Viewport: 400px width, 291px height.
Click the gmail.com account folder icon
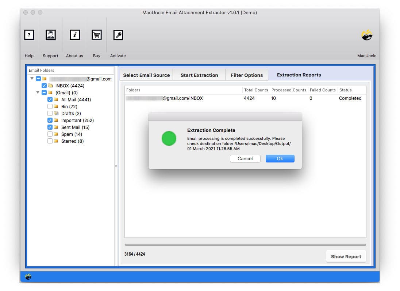(x=45, y=79)
